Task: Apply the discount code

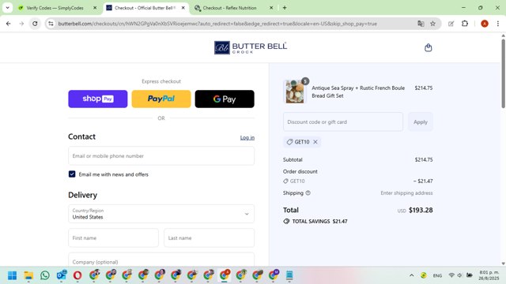Action: click(x=421, y=121)
